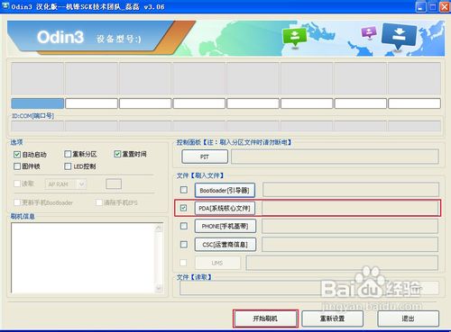Click the PDA file path field

tap(350, 208)
